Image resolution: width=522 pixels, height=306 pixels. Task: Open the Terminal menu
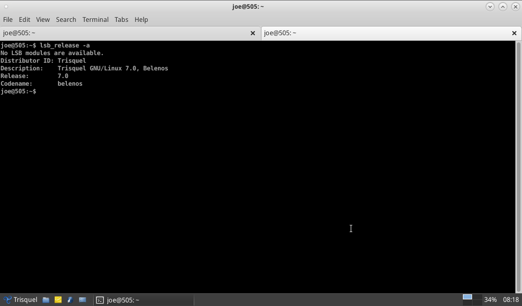[x=95, y=20]
